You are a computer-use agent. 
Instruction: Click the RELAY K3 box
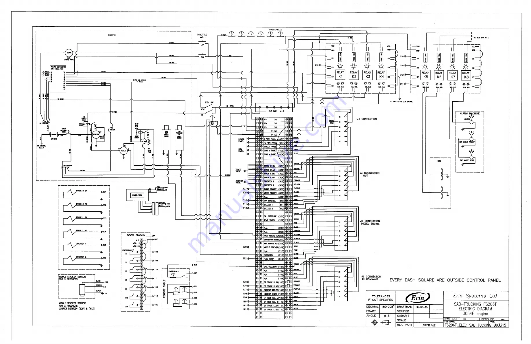367,75
